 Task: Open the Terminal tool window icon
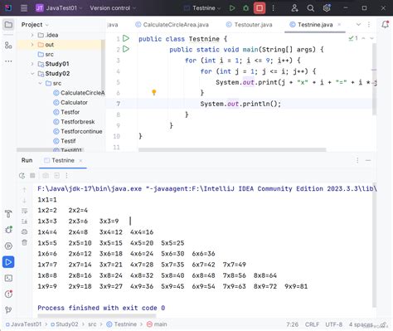point(8,278)
